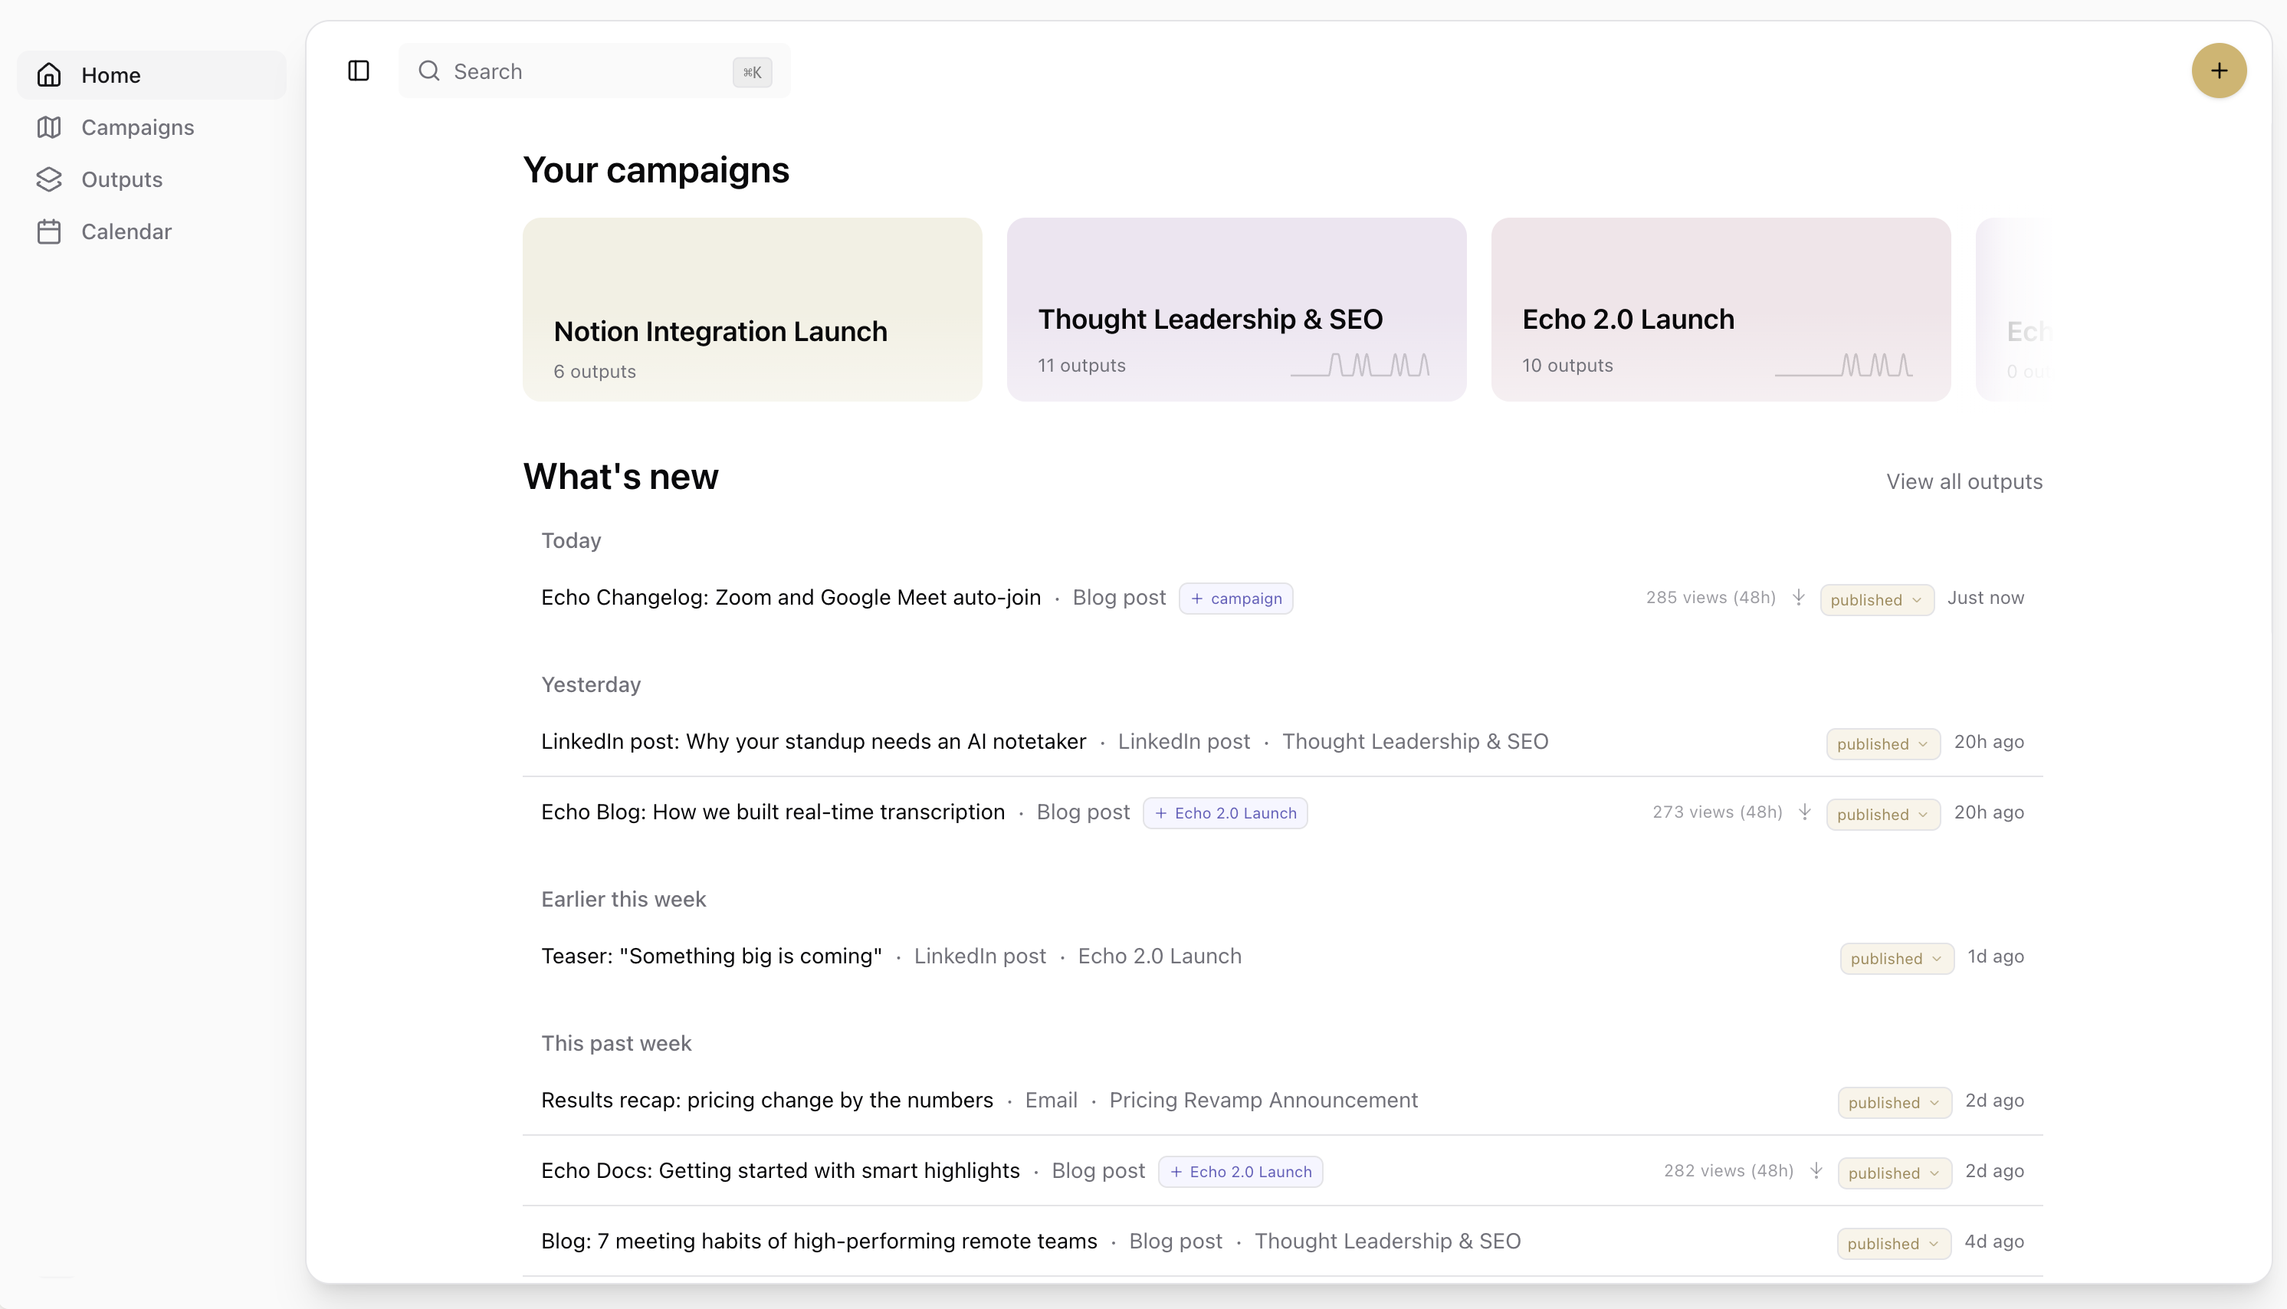Click the search magnifier icon
The image size is (2287, 1309).
(x=429, y=71)
